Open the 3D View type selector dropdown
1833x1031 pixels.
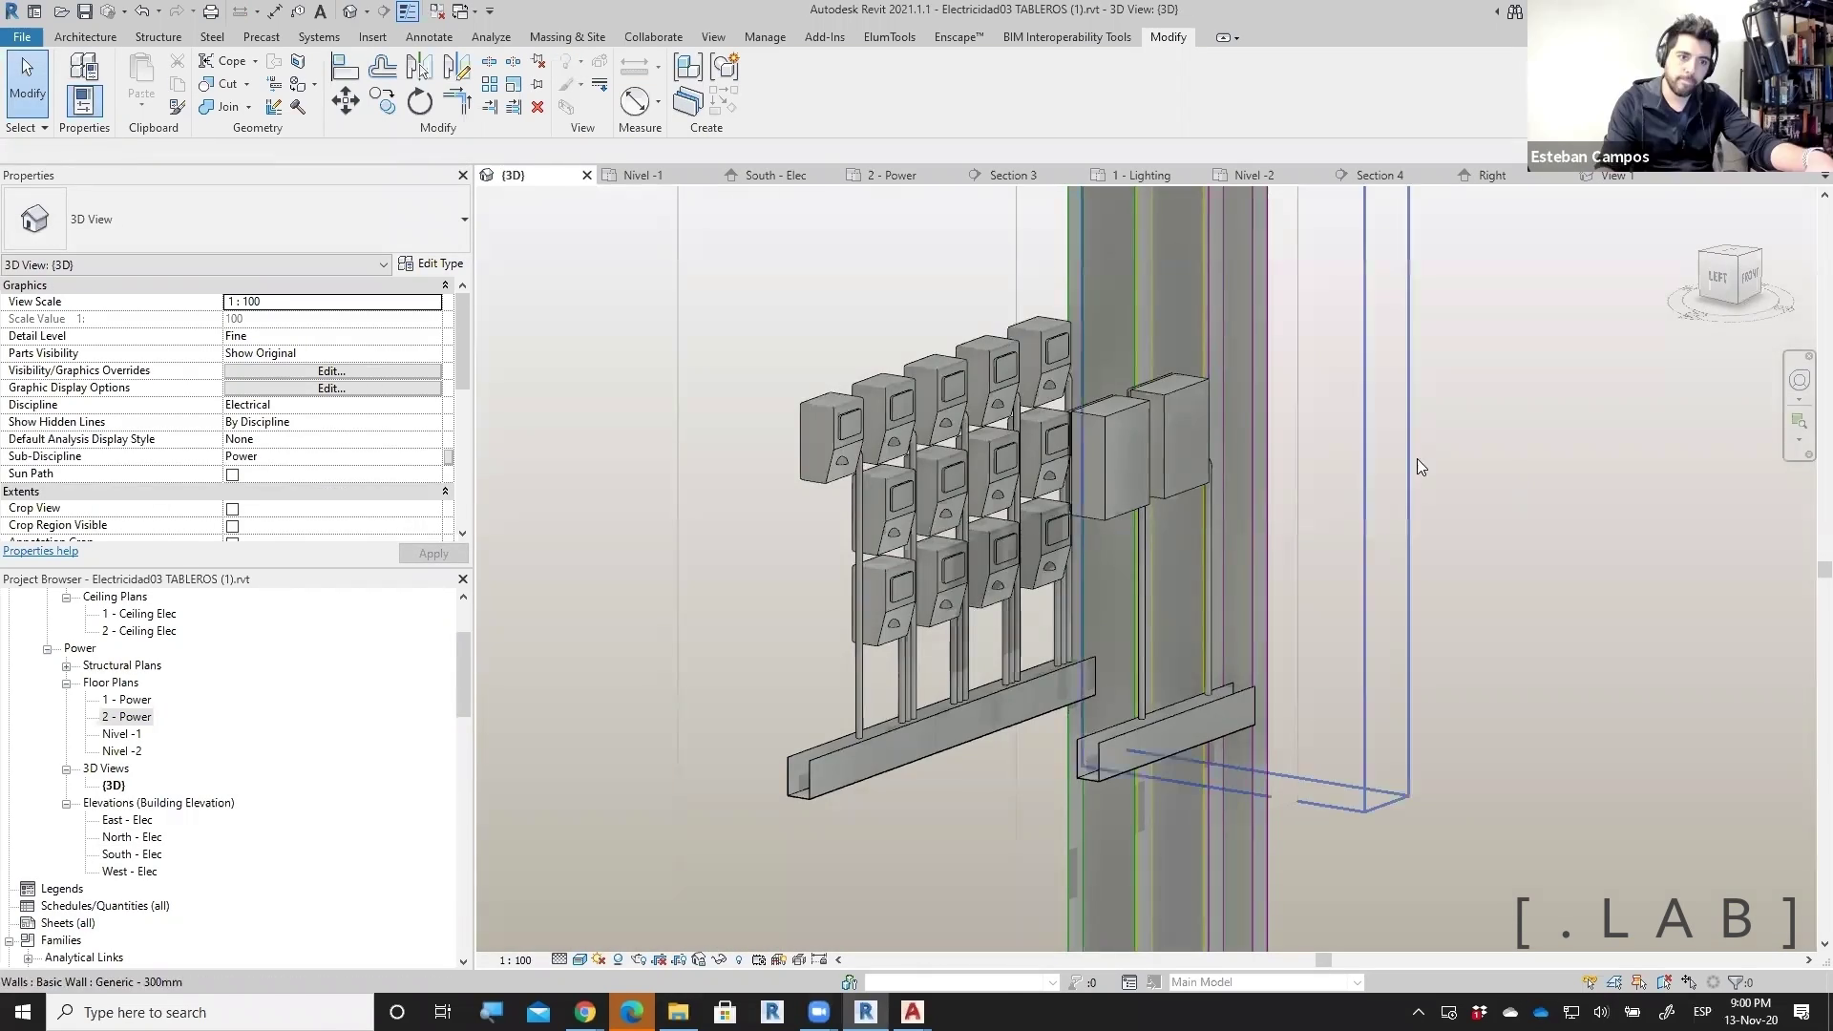(464, 220)
